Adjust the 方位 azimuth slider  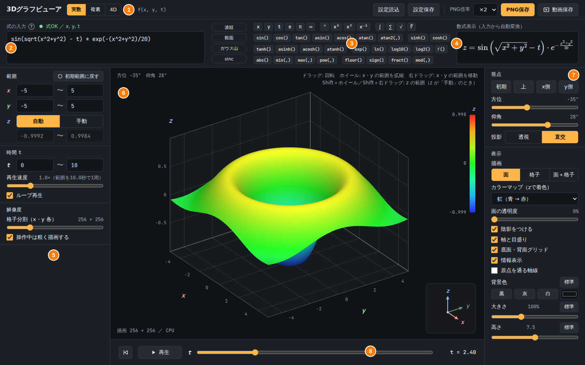pyautogui.click(x=535, y=107)
